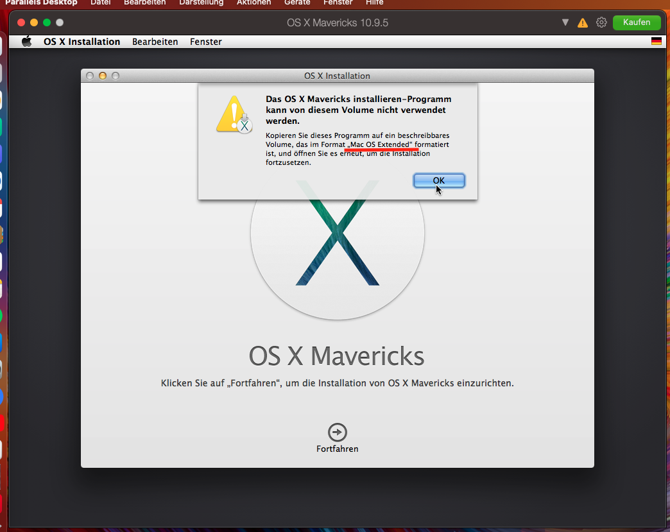Open the Parallels Bearbeiten menu in top bar
This screenshot has width=670, height=532.
[145, 3]
